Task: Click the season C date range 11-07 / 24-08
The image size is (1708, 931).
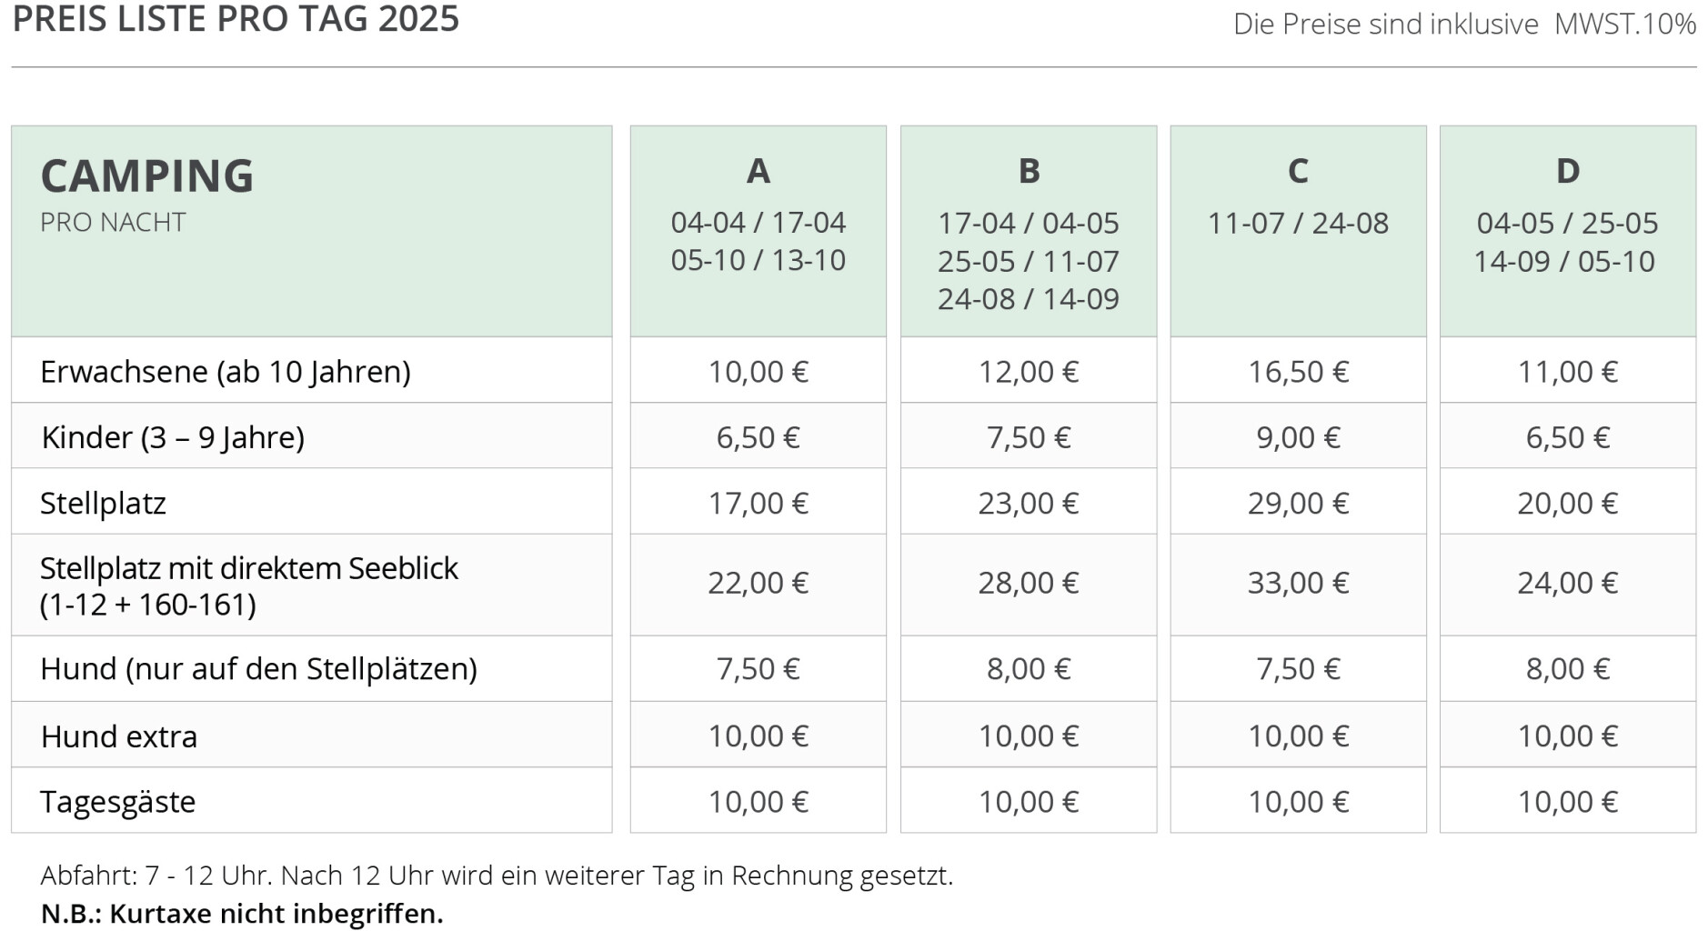Action: coord(1298,223)
